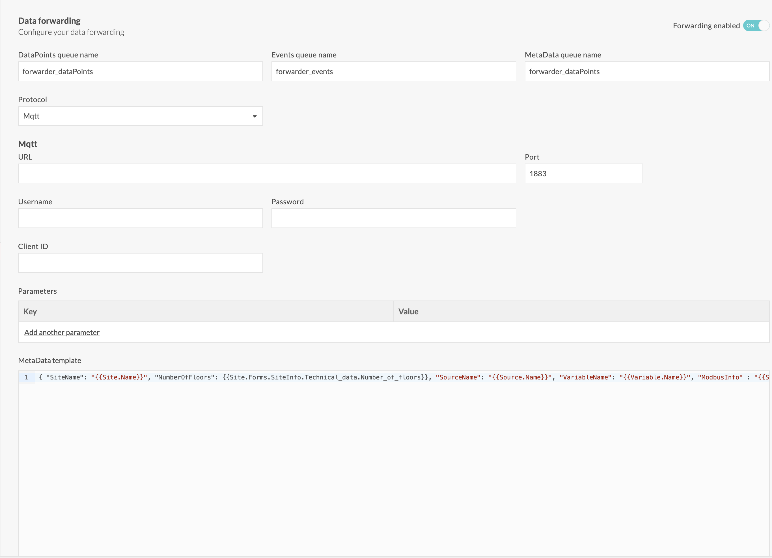Click the Add another parameter link
Image resolution: width=772 pixels, height=558 pixels.
[x=62, y=332]
